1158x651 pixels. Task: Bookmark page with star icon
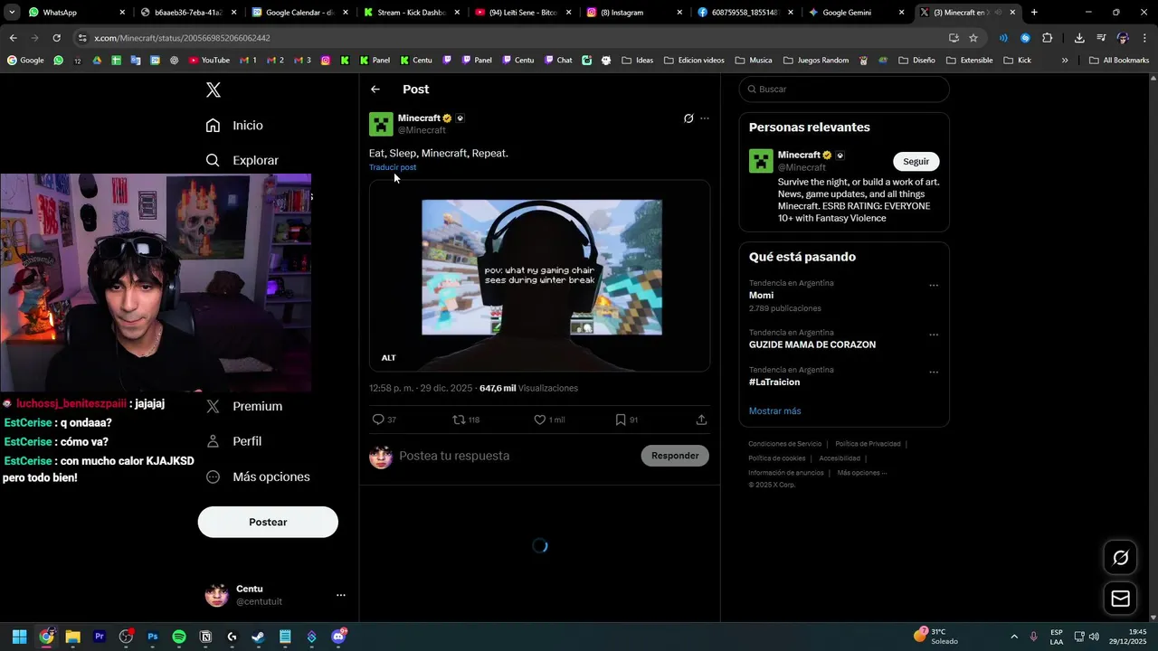[973, 38]
